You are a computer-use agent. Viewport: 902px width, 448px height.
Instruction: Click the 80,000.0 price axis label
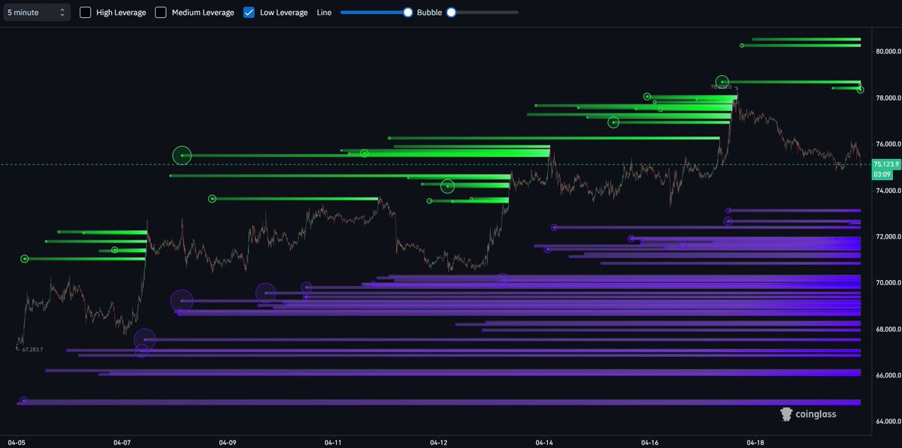click(x=887, y=52)
